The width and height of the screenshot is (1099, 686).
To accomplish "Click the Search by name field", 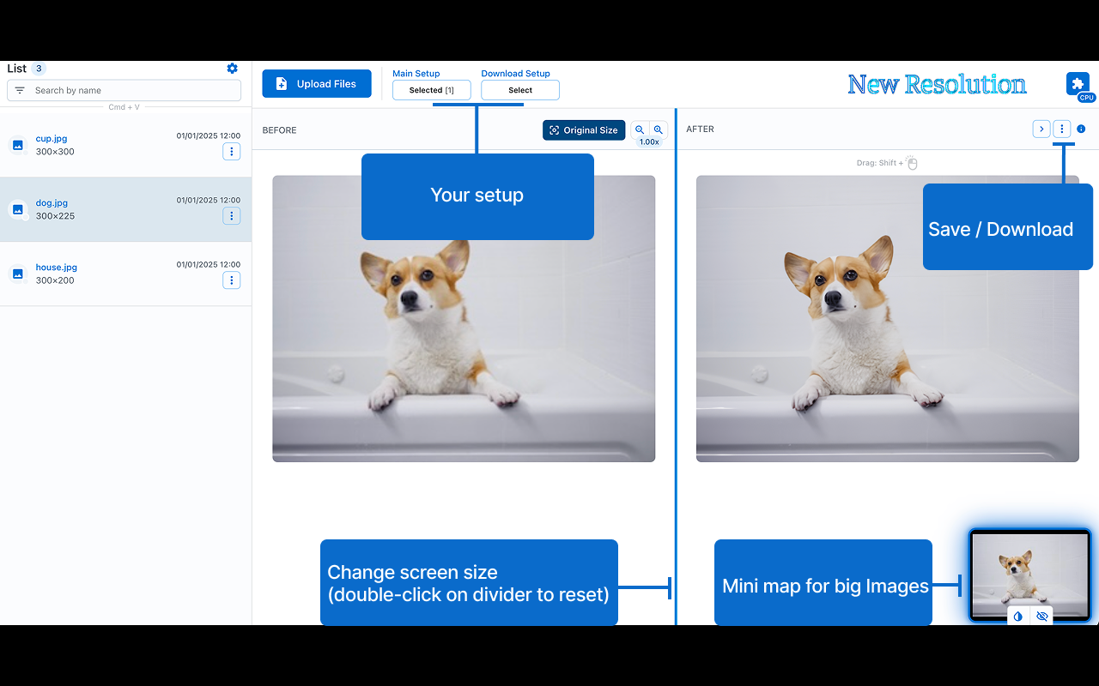I will [x=133, y=90].
